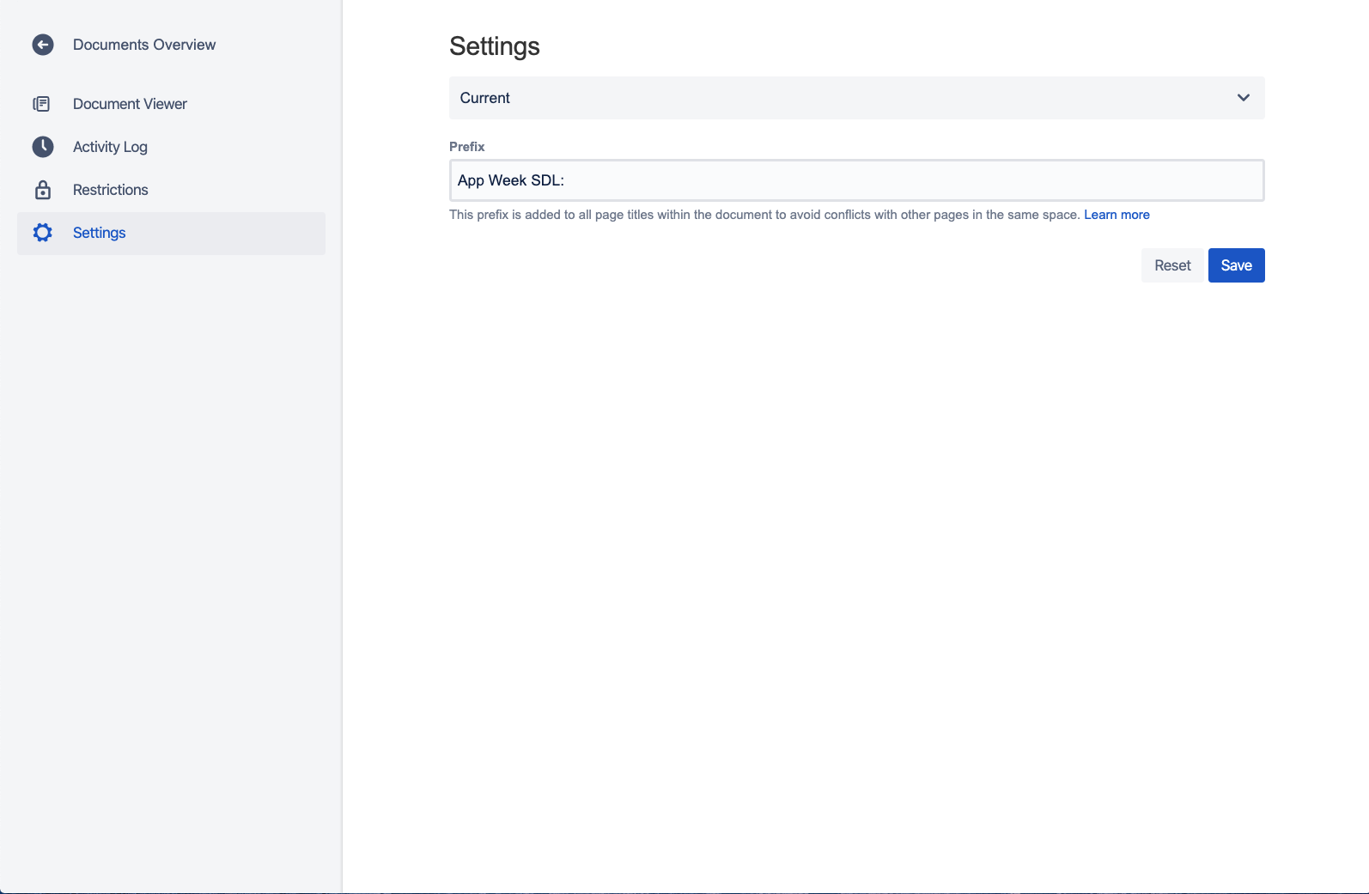The height and width of the screenshot is (894, 1369).
Task: Open the Current version dropdown
Action: [x=842, y=98]
